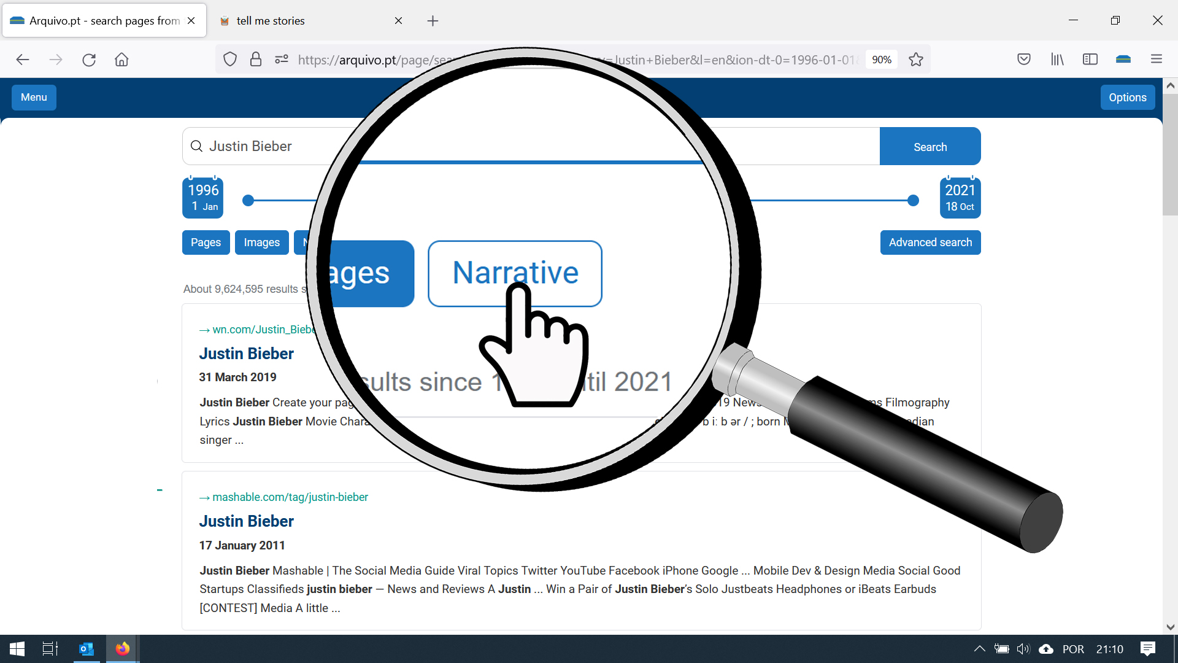The height and width of the screenshot is (663, 1178).
Task: Close the Arquivo.pt tab
Action: 191,21
